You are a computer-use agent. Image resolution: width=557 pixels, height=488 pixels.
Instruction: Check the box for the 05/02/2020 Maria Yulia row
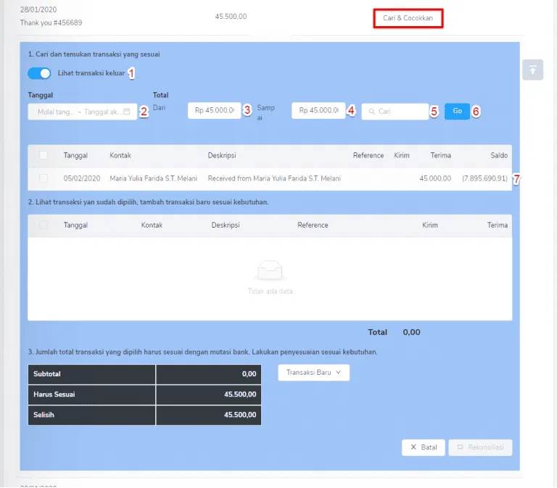tap(44, 178)
